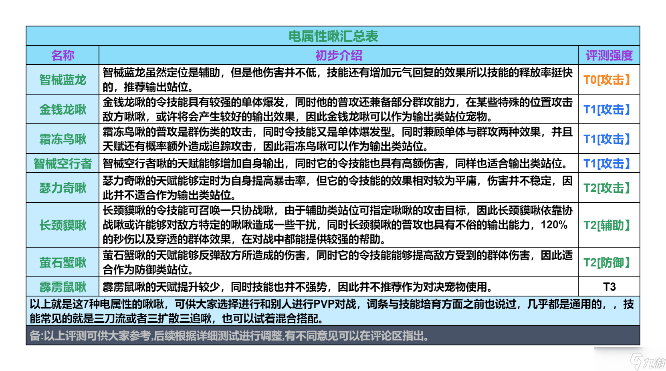Select the 智械蓝龙 name cell
Screen dimensions: 666x371
click(x=63, y=80)
